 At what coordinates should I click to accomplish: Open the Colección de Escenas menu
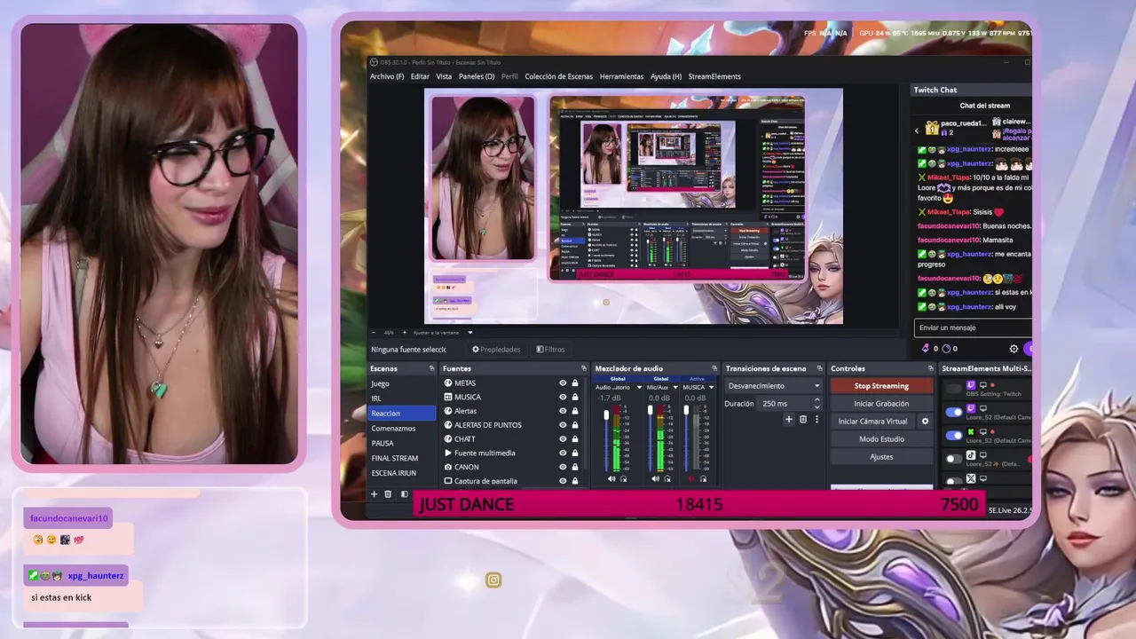pyautogui.click(x=558, y=76)
